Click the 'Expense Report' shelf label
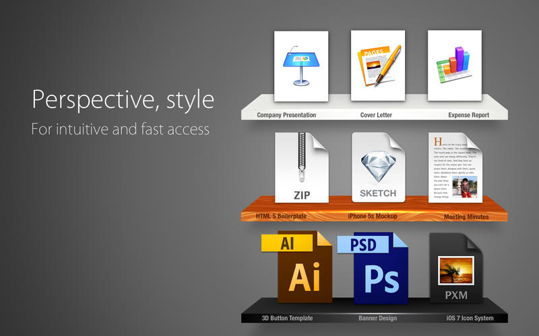 (468, 115)
